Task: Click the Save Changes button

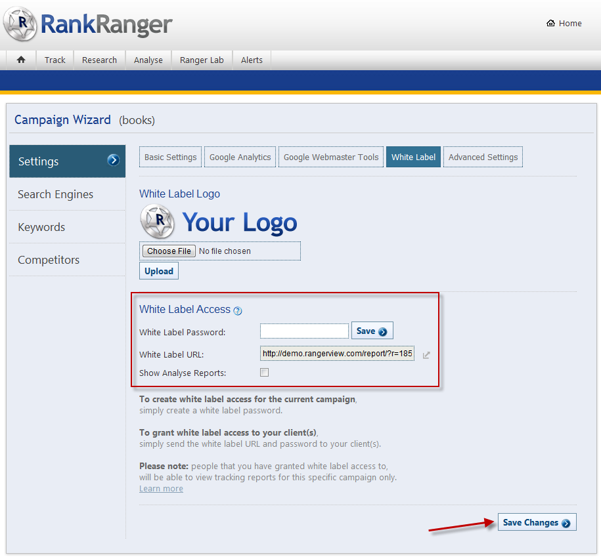Action: (537, 522)
